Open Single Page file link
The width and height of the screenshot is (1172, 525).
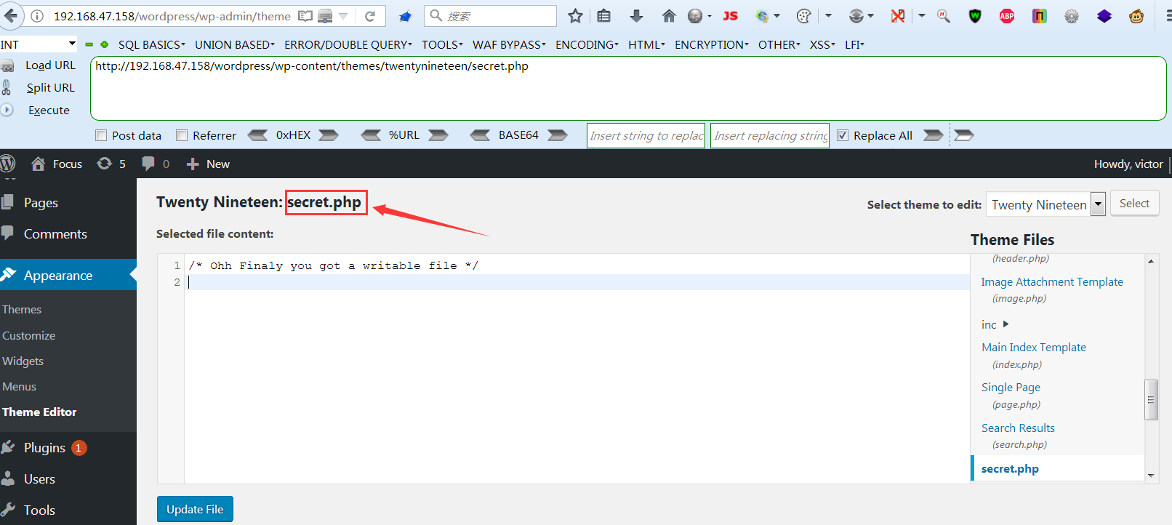point(1011,388)
